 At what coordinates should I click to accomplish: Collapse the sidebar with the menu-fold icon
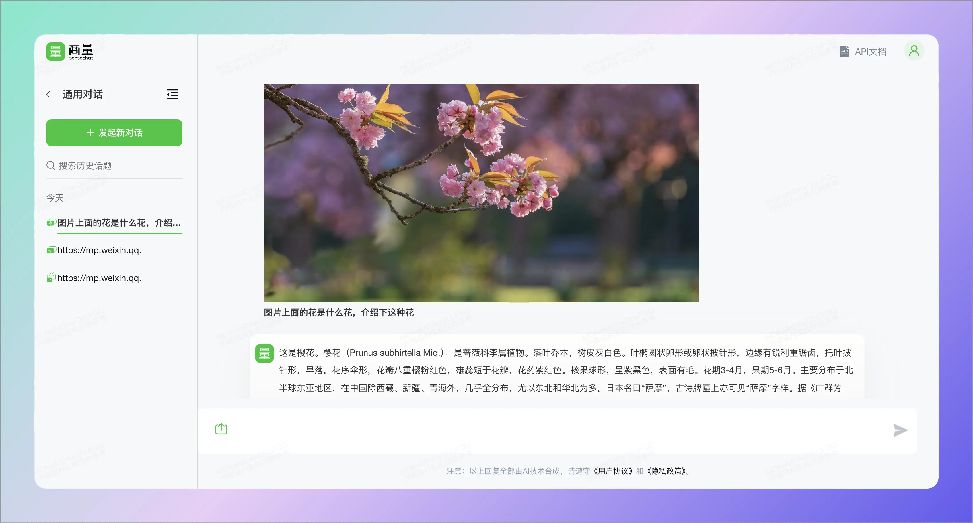[172, 94]
